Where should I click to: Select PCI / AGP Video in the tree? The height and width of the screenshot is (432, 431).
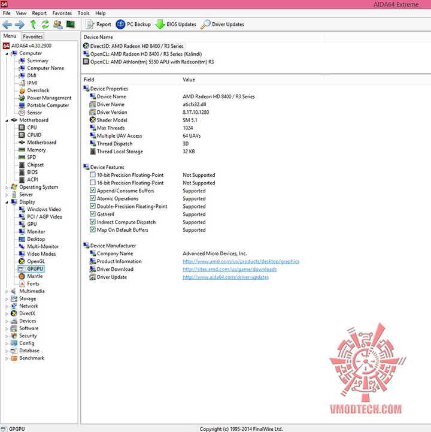[x=44, y=217]
